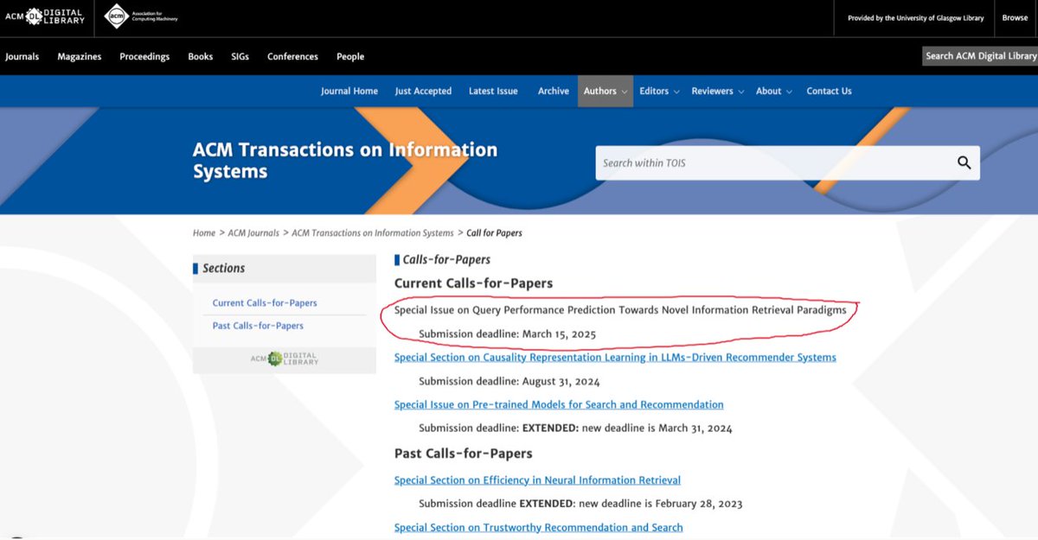Go to Proceedings

[x=144, y=57]
